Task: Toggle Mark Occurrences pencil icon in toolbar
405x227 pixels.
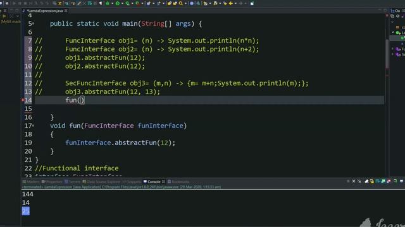Action: click(79, 3)
